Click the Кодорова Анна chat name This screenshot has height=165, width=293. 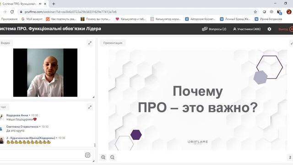pyautogui.click(x=17, y=115)
